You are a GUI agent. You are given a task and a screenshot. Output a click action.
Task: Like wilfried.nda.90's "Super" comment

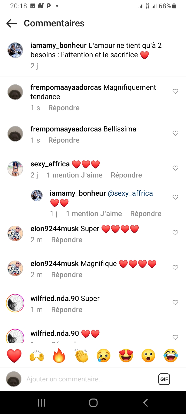tap(175, 302)
